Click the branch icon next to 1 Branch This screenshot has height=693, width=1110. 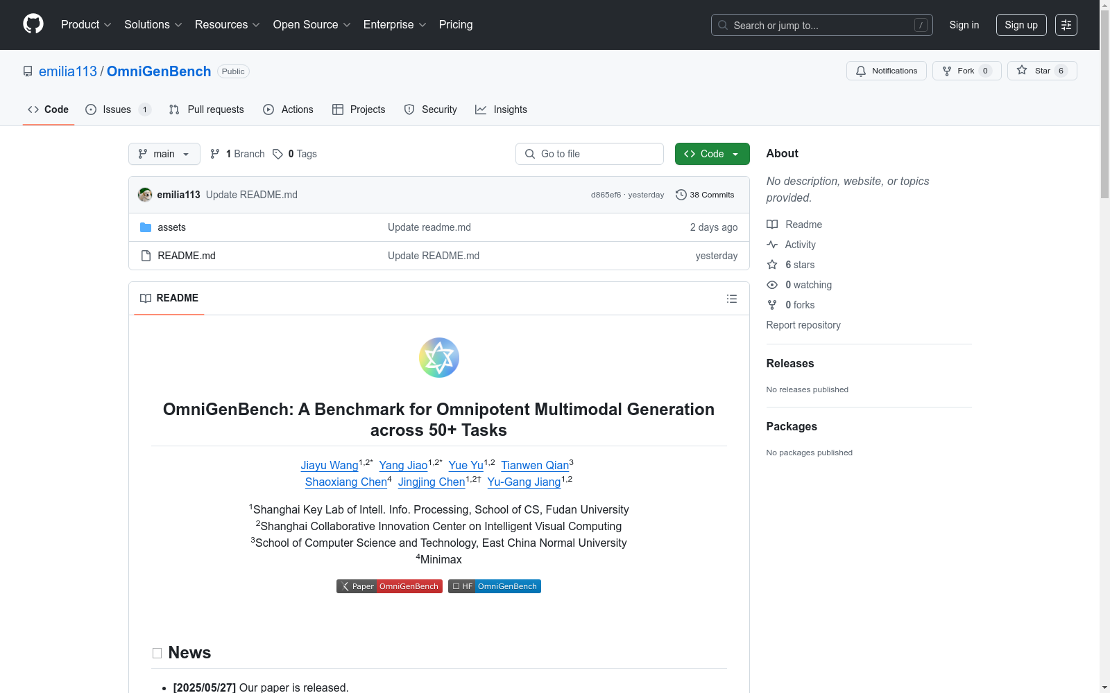(215, 154)
